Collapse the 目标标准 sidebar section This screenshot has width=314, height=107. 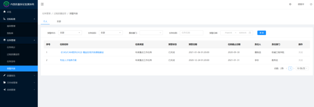(19, 19)
